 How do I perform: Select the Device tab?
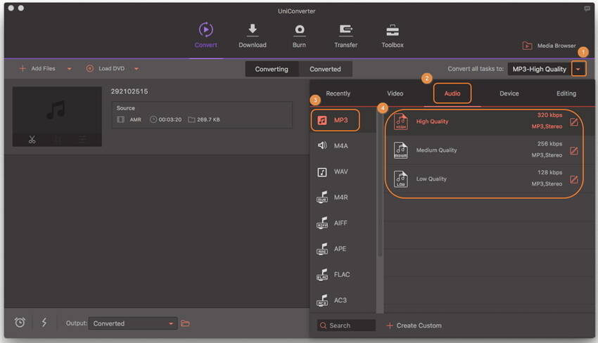tap(509, 93)
